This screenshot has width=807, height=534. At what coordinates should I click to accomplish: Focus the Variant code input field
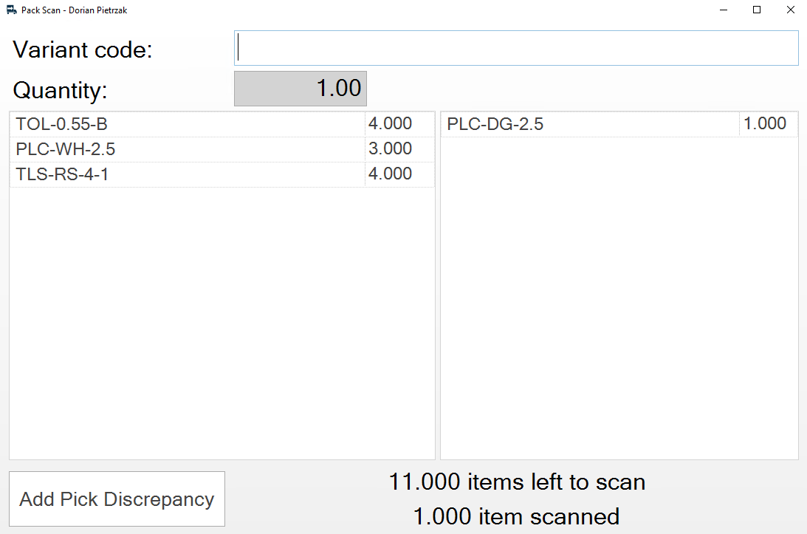tap(516, 48)
